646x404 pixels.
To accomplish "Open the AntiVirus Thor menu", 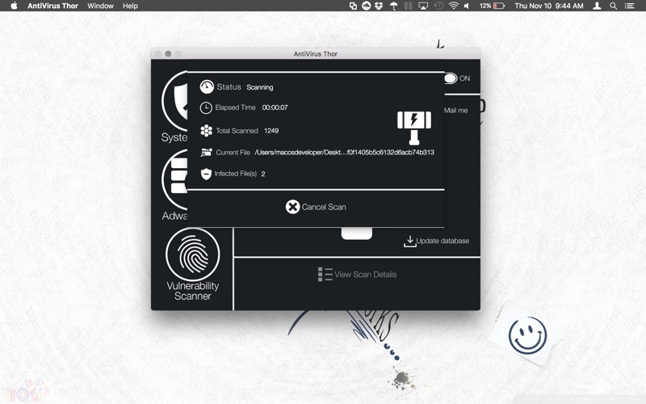I will coord(52,6).
